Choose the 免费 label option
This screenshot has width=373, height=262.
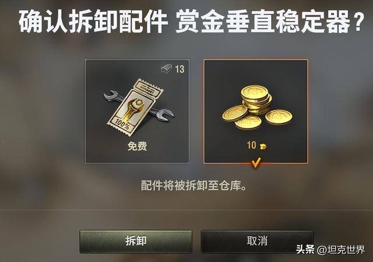coord(138,146)
